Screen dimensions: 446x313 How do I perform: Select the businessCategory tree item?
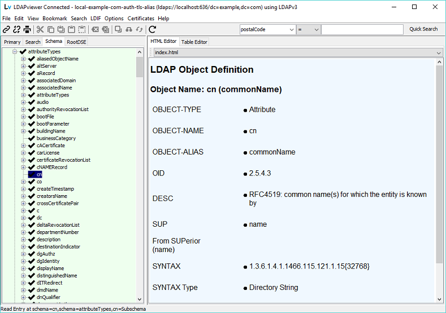click(56, 138)
